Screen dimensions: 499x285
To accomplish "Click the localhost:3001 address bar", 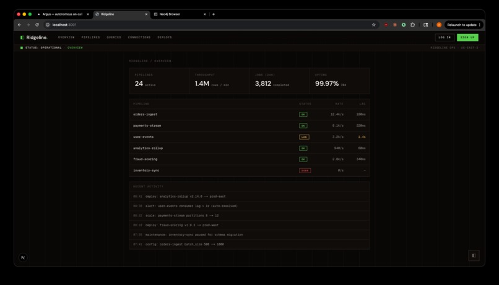I will (210, 25).
